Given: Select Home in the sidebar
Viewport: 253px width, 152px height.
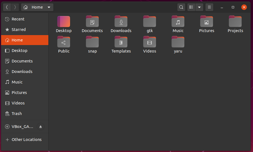Looking at the screenshot, I should (25, 40).
